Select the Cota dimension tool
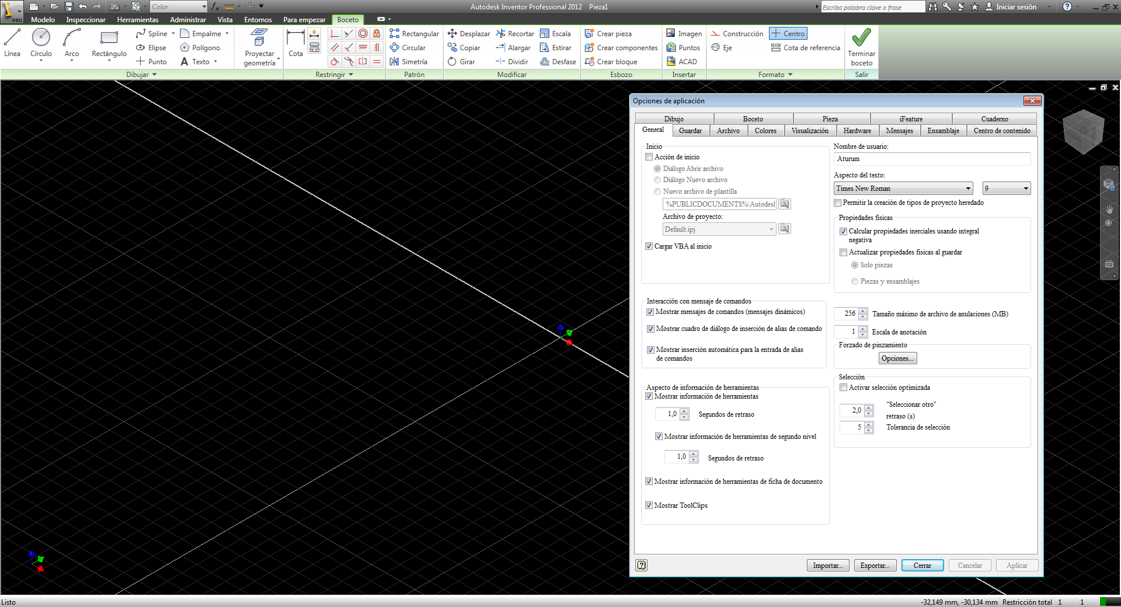This screenshot has width=1121, height=607. coord(296,43)
